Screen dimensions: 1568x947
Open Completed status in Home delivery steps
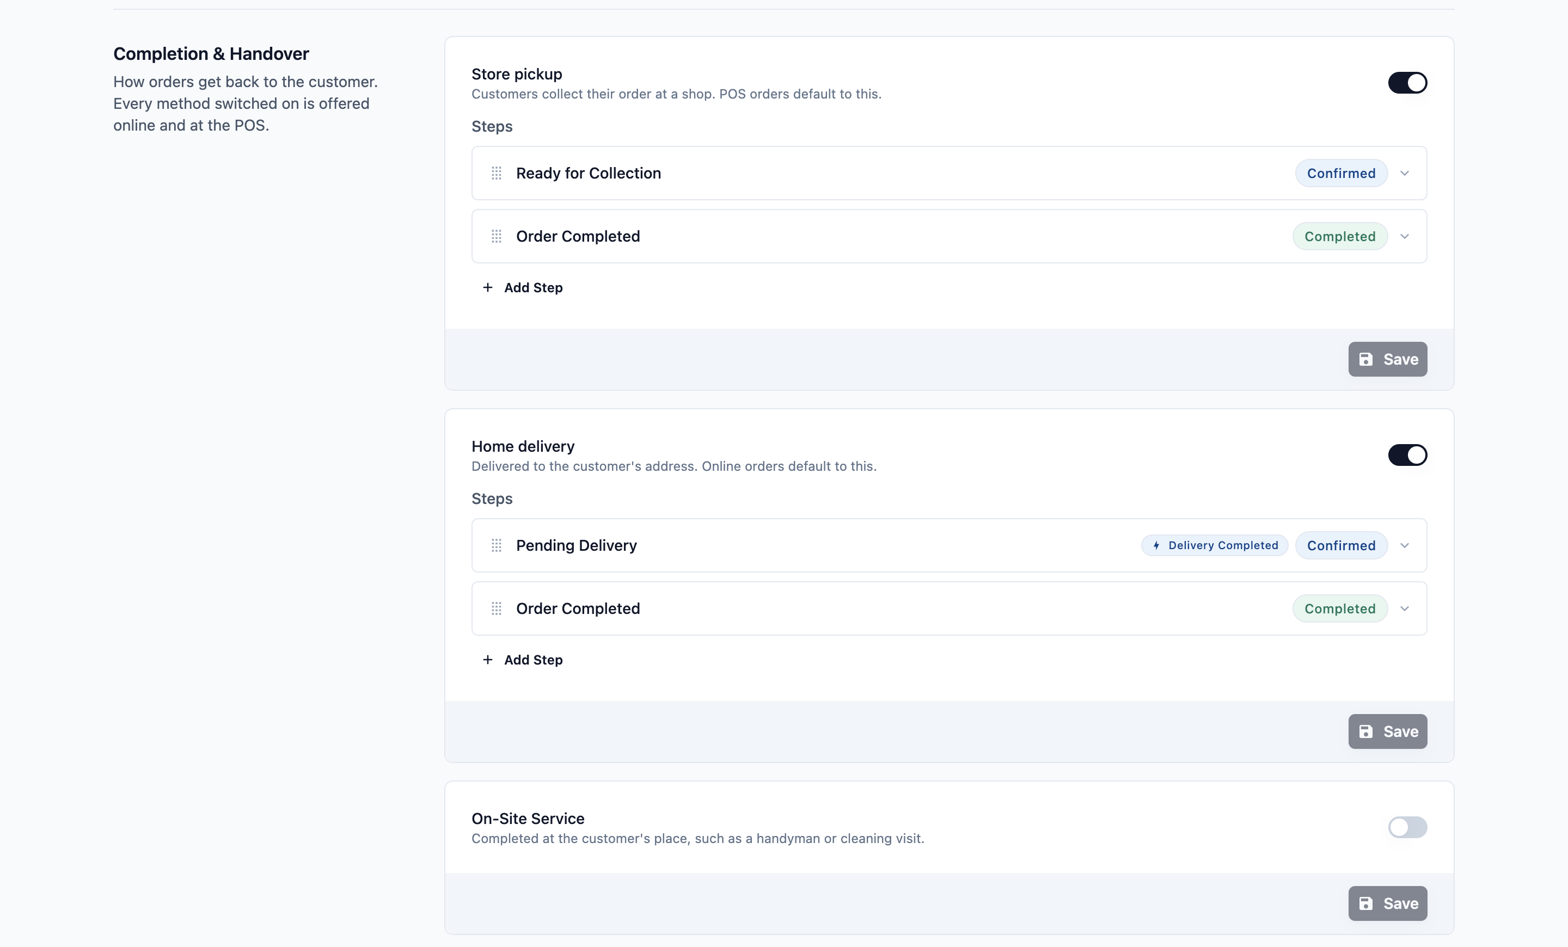tap(1339, 608)
